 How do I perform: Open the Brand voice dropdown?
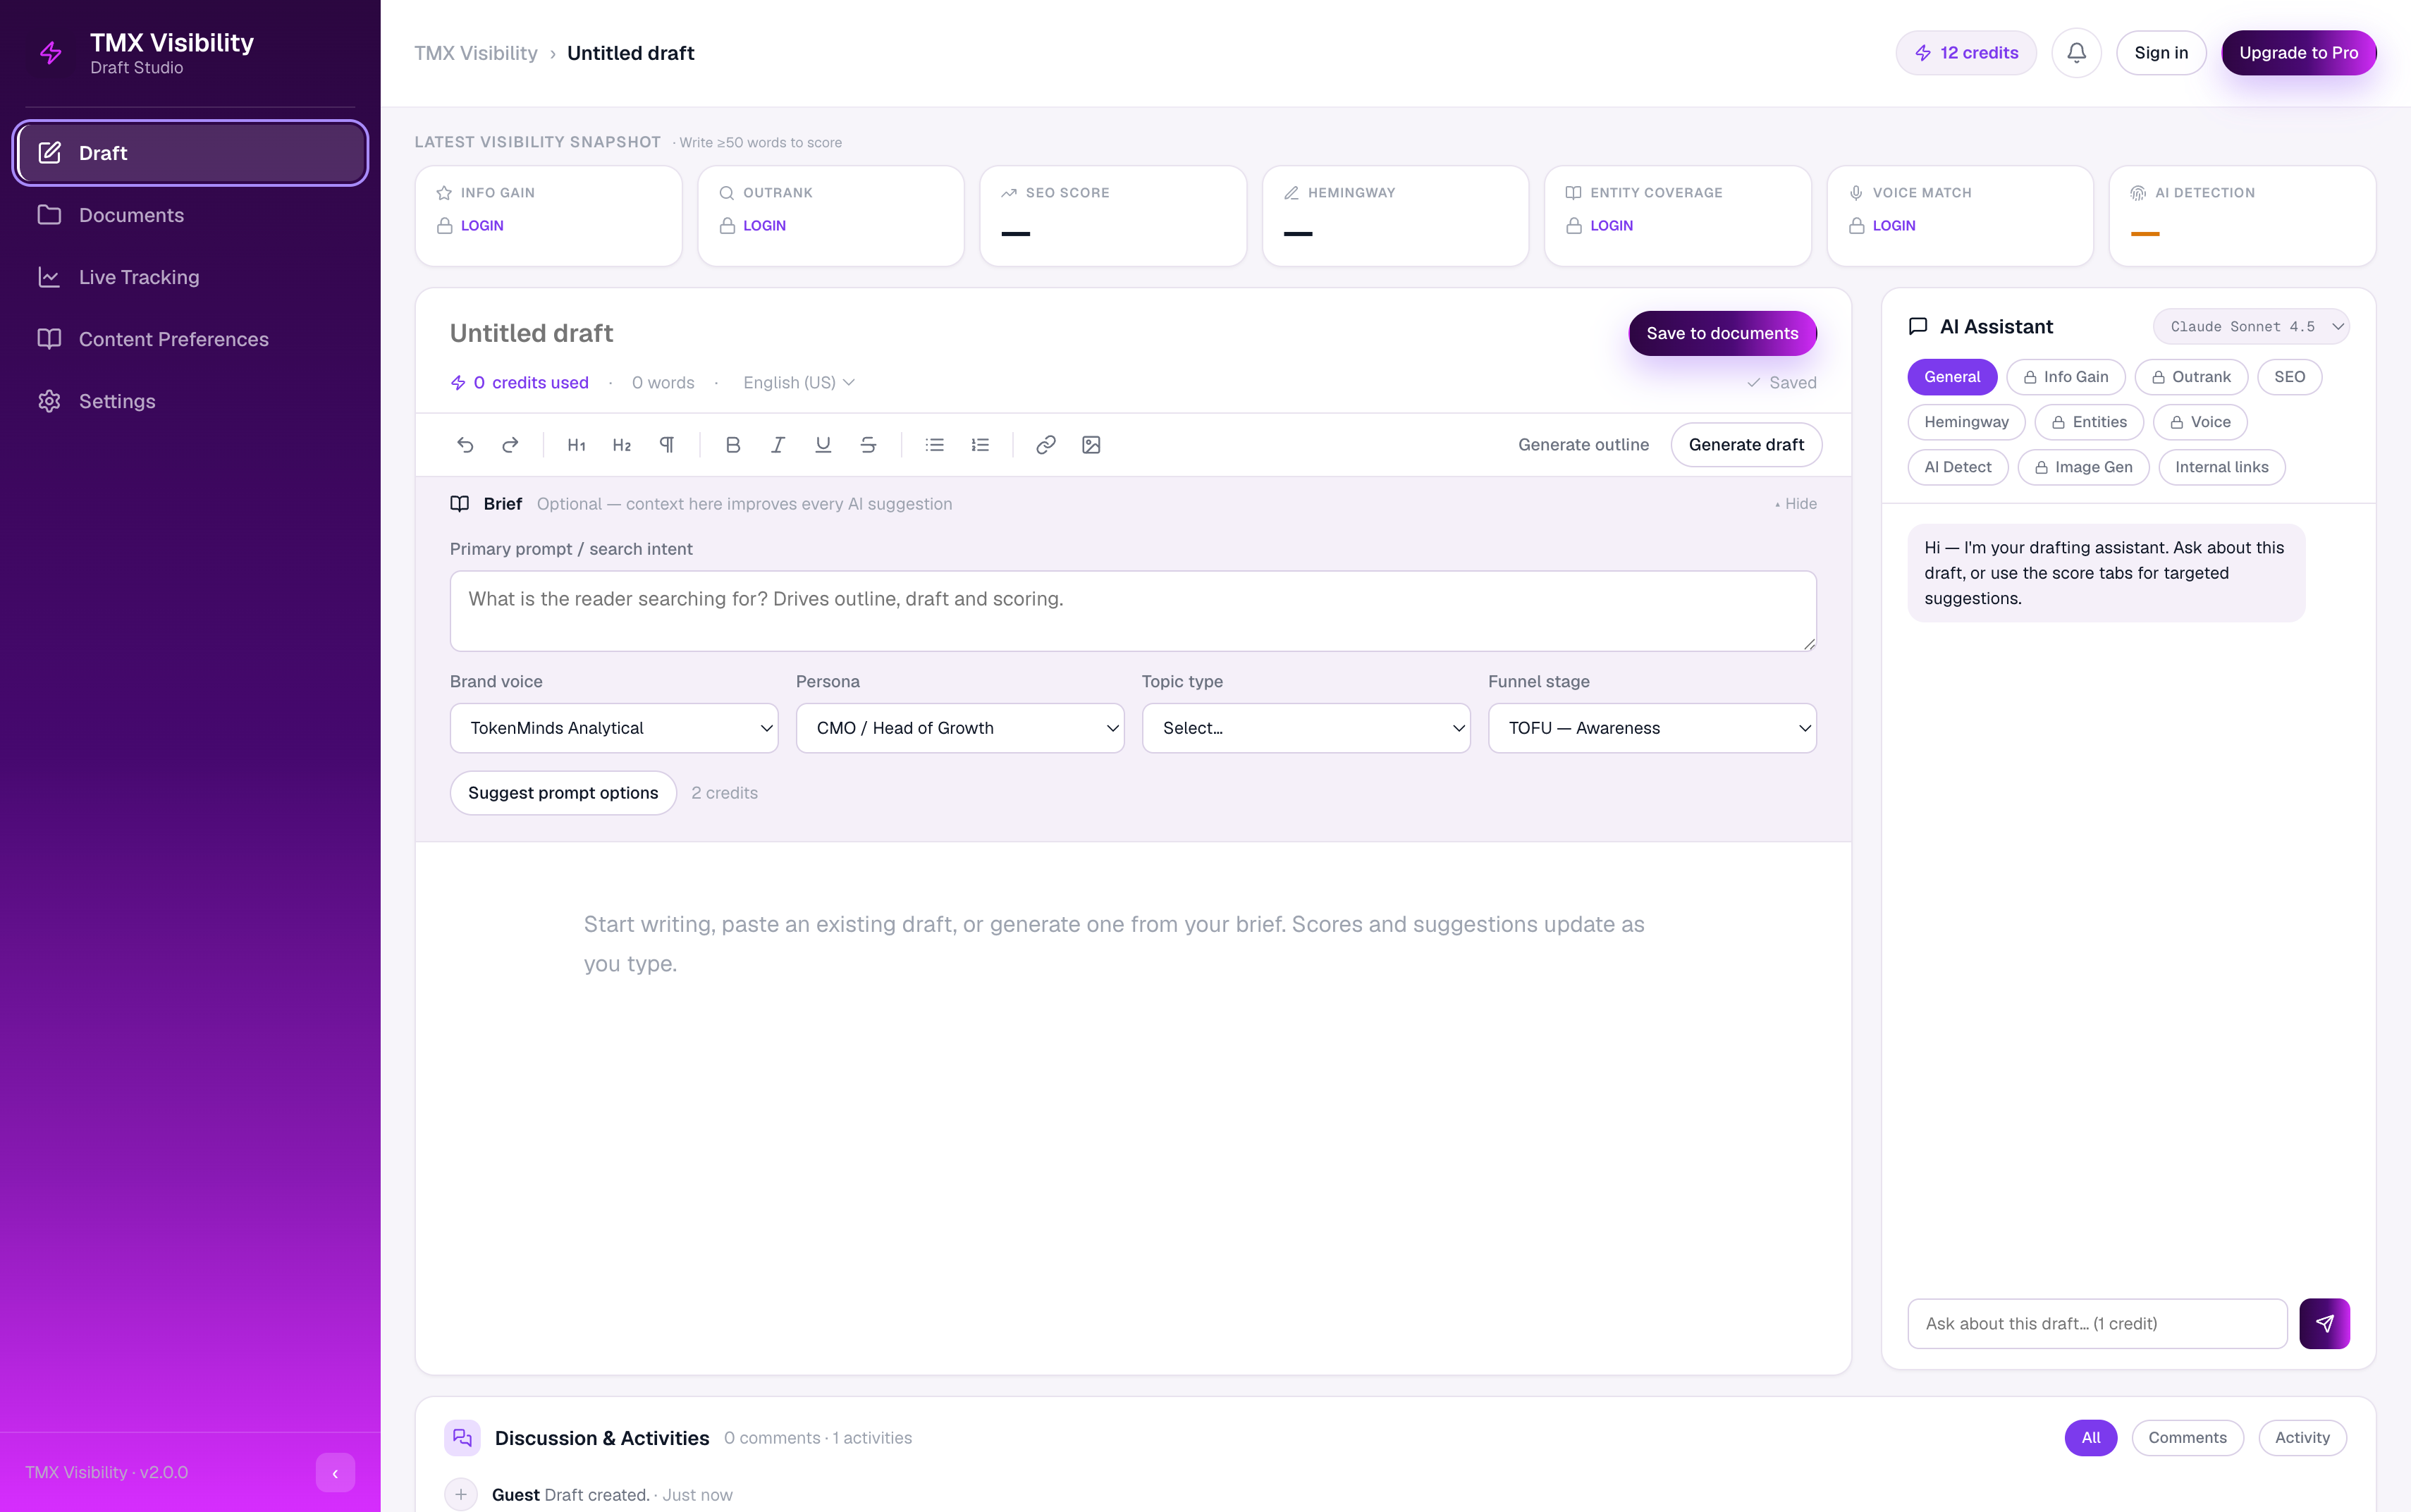(614, 728)
